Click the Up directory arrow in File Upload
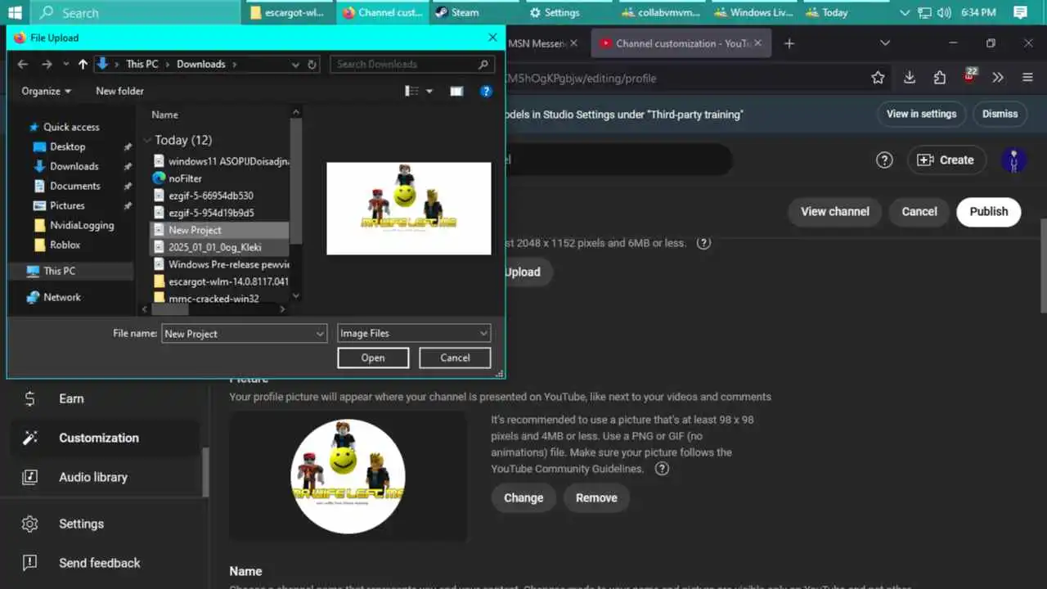1047x589 pixels. [x=83, y=64]
